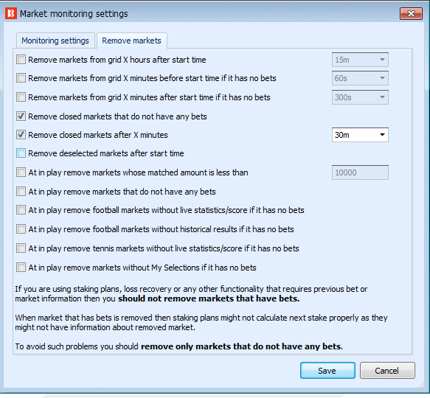Tick remove markets without My Selections
The height and width of the screenshot is (398, 430).
(x=21, y=268)
